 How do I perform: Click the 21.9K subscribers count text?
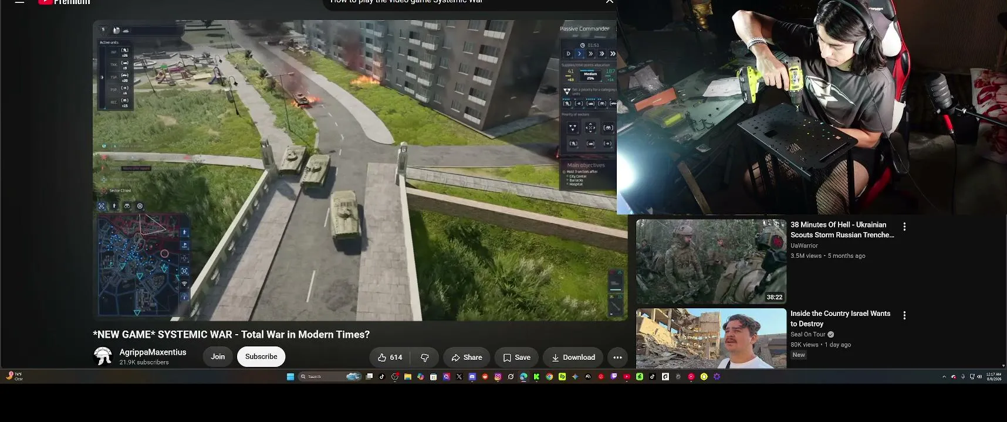coord(144,362)
